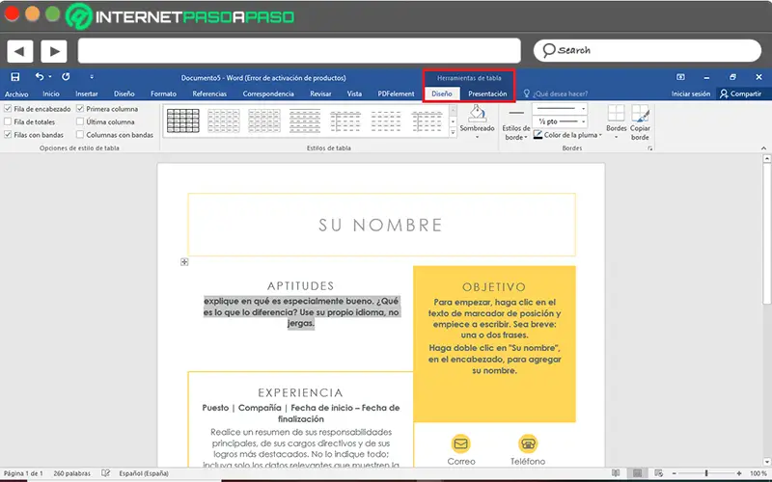Select the Print Layout view icon
The width and height of the screenshot is (772, 482).
tap(637, 473)
